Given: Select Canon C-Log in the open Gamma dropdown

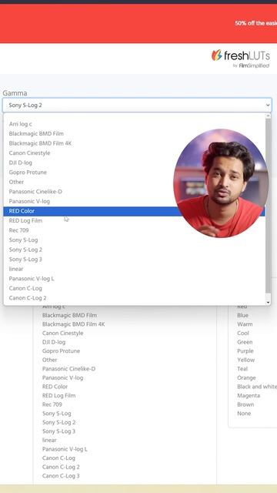Looking at the screenshot, I should point(134,288).
